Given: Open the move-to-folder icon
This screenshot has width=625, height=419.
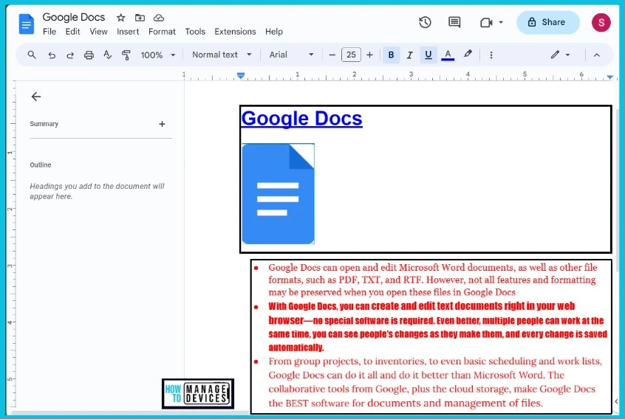Looking at the screenshot, I should pos(140,18).
